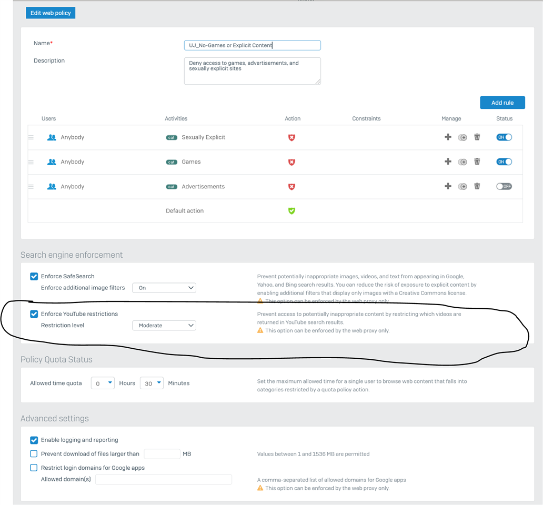Add a rule above the Sexually Explicit row
The image size is (543, 505).
point(448,137)
